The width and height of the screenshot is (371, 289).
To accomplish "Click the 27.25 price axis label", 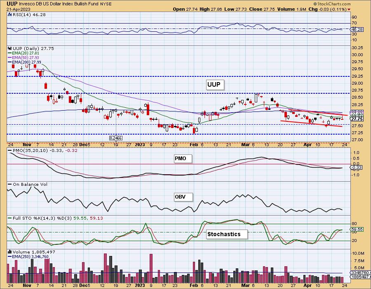I will pyautogui.click(x=357, y=133).
